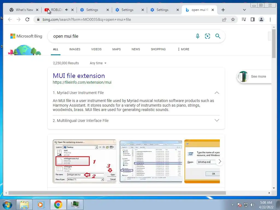280x210 pixels.
Task: Click the vertical scrollbar thumb
Action: click(x=274, y=43)
